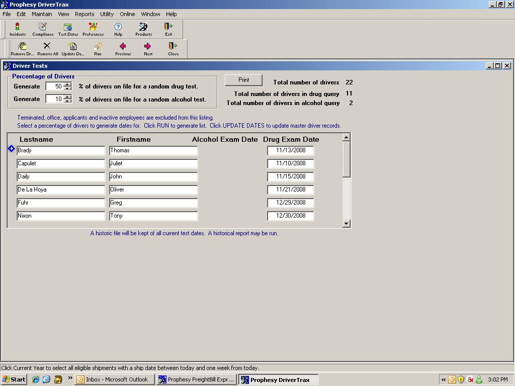
Task: Click the Run toolbar icon
Action: (x=98, y=49)
